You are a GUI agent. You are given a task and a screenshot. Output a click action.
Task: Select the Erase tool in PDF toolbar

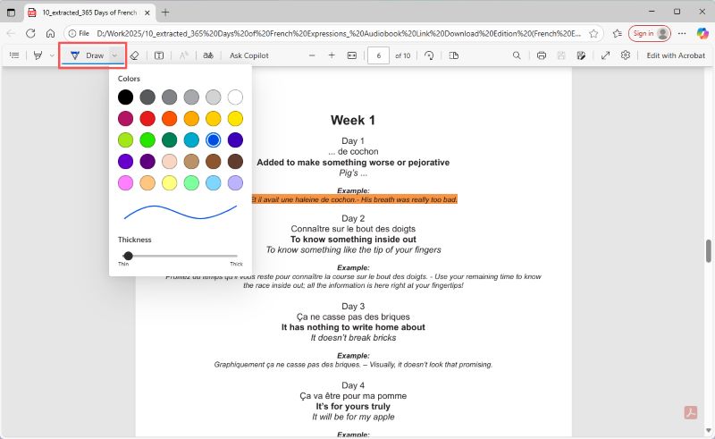coord(134,55)
